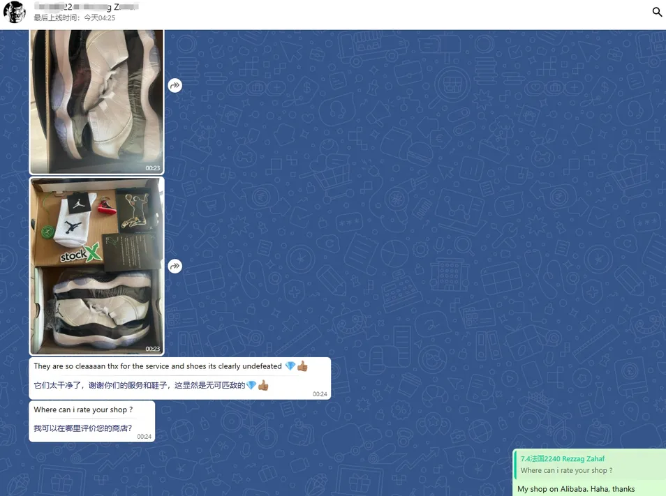Click the 00:23 time label on StockX video
This screenshot has height=496, width=666.
[x=152, y=349]
